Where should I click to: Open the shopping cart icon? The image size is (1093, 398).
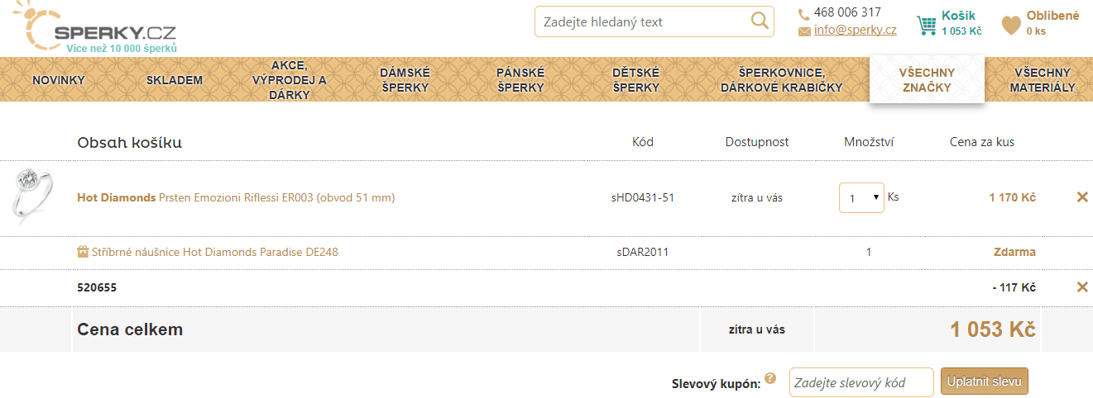tap(926, 26)
